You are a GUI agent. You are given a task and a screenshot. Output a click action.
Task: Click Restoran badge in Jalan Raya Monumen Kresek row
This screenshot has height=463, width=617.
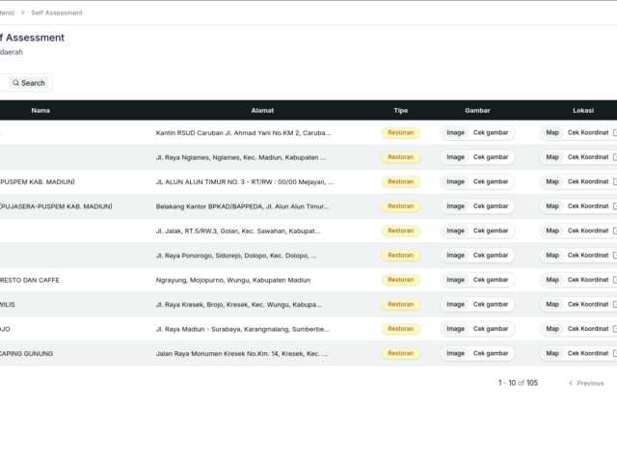(x=401, y=353)
